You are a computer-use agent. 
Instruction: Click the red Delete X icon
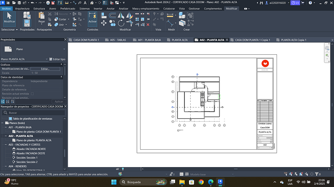click(x=148, y=25)
